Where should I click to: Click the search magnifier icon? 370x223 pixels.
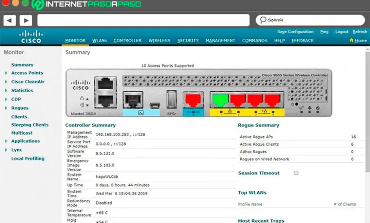pyautogui.click(x=263, y=20)
